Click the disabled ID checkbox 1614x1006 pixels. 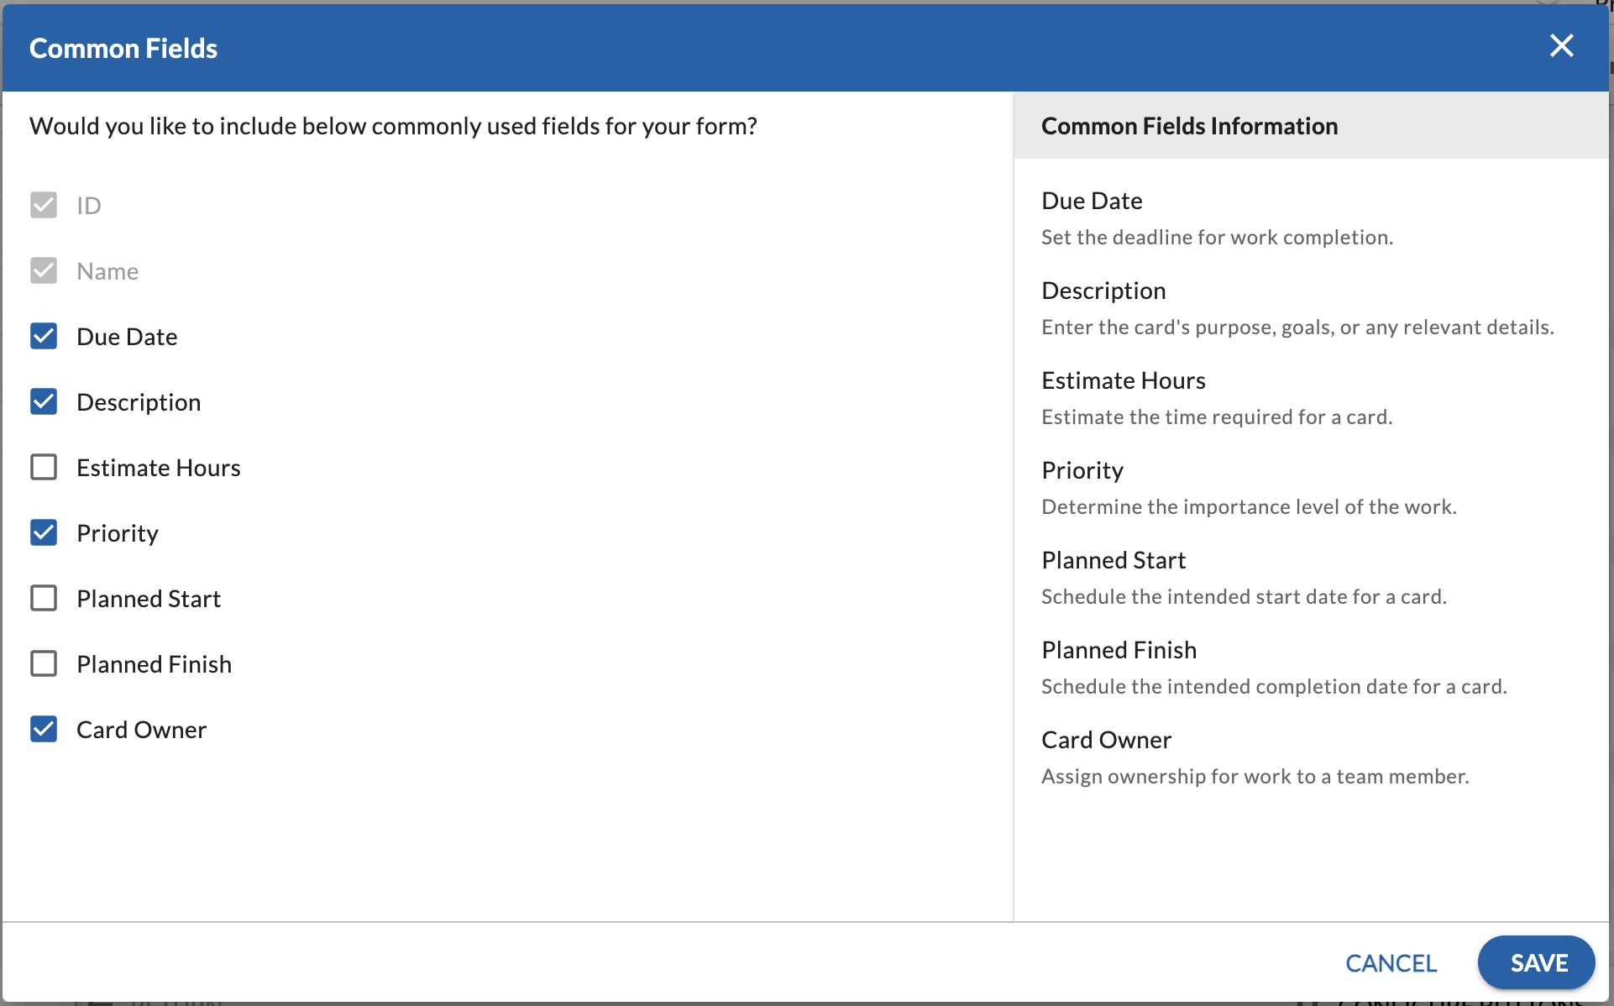(x=44, y=205)
